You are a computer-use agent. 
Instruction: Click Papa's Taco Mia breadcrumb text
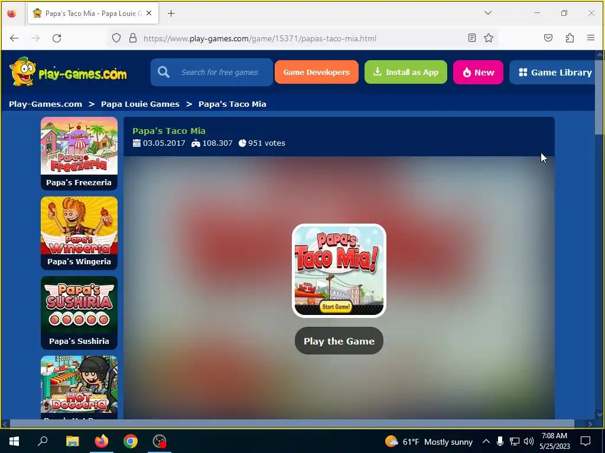232,104
